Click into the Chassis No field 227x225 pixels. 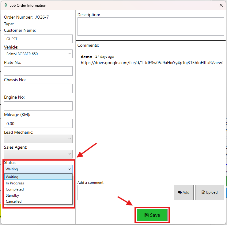point(38,89)
